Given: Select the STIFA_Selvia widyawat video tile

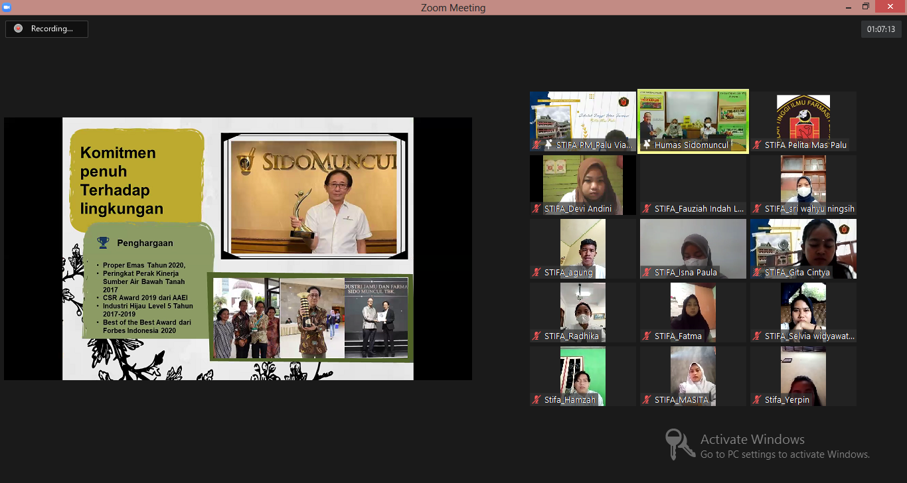Looking at the screenshot, I should coord(803,312).
